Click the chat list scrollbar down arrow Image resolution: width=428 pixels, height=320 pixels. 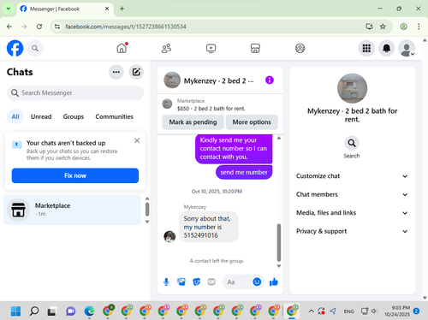147,222
